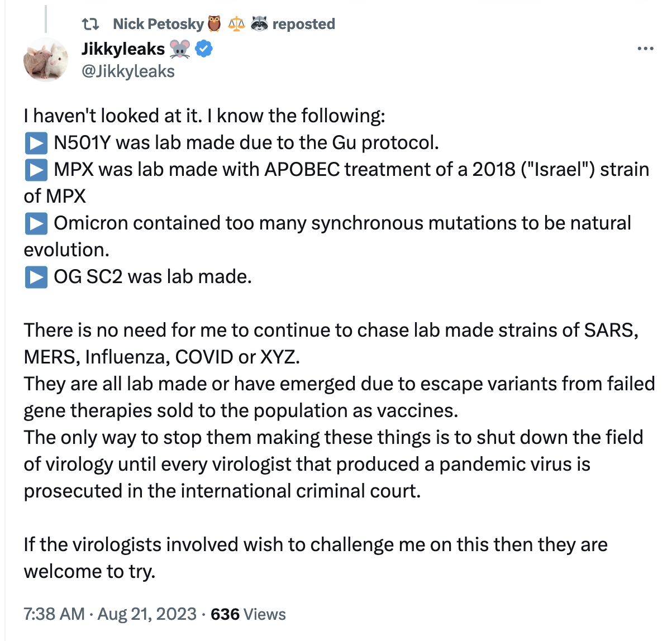Click the 'reposted' label in header
667x641 pixels.
(303, 24)
